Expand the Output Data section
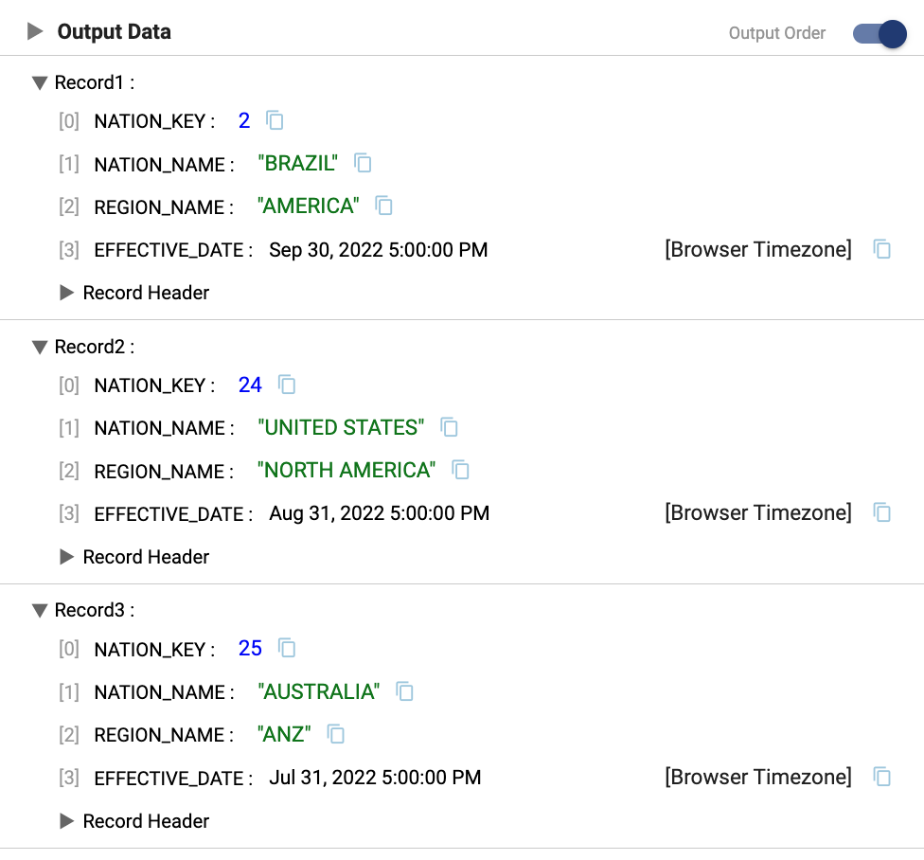This screenshot has width=924, height=860. coord(35,32)
